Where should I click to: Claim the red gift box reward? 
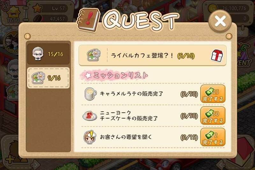217,56
